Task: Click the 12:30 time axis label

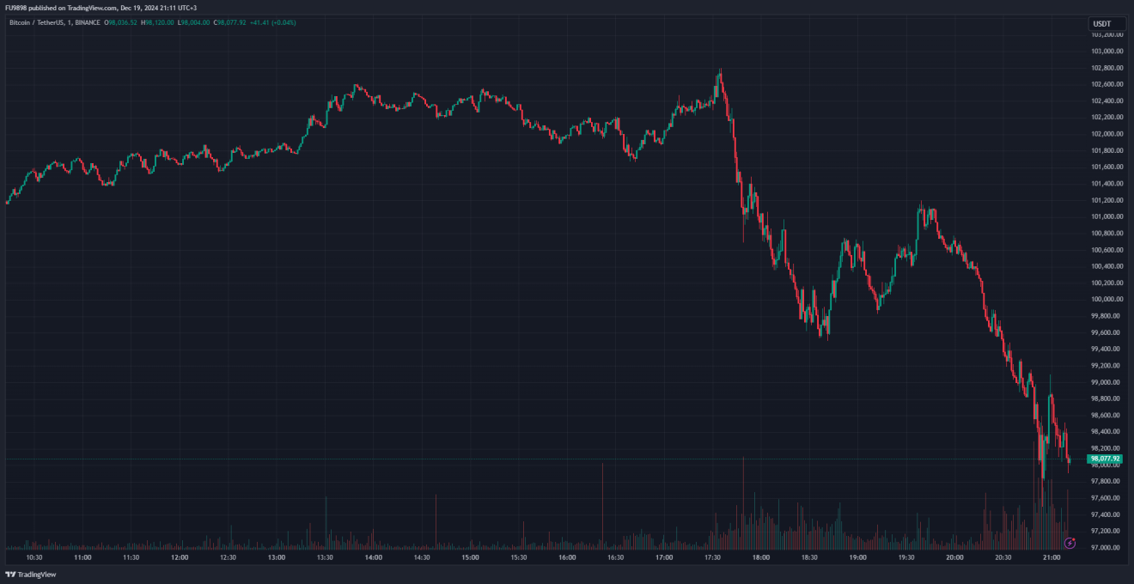Action: click(228, 557)
